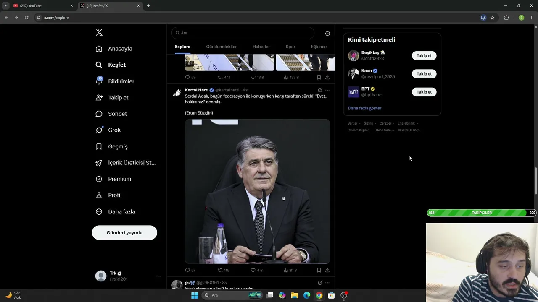The width and height of the screenshot is (538, 302).
Task: Click the Trk account avatar
Action: click(x=101, y=276)
